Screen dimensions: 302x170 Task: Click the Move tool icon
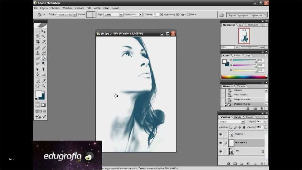(44, 31)
